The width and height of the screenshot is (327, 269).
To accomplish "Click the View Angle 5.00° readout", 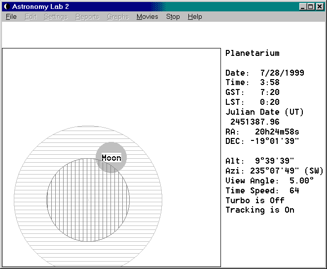I will [269, 180].
